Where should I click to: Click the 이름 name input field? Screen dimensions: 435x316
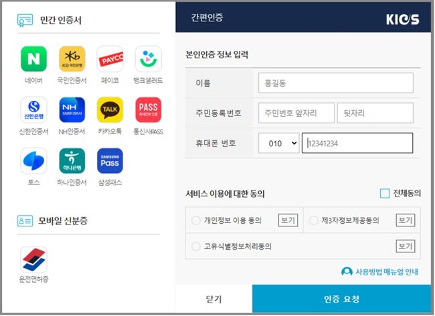[335, 83]
